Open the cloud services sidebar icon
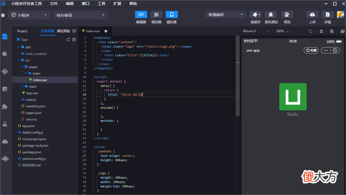 point(5,141)
